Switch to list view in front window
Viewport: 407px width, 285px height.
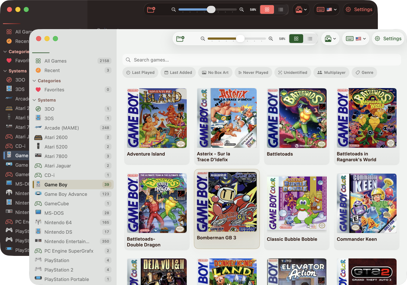pos(310,39)
